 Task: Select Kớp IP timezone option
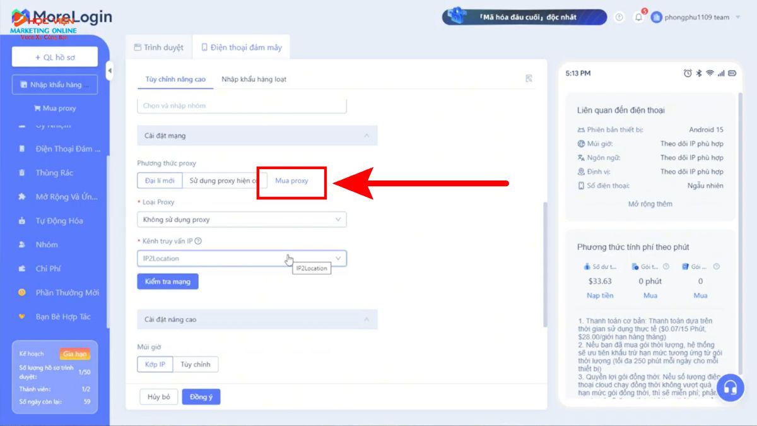click(x=155, y=365)
